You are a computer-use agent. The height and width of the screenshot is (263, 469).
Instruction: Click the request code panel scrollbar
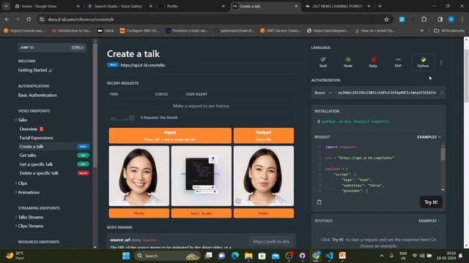[443, 154]
